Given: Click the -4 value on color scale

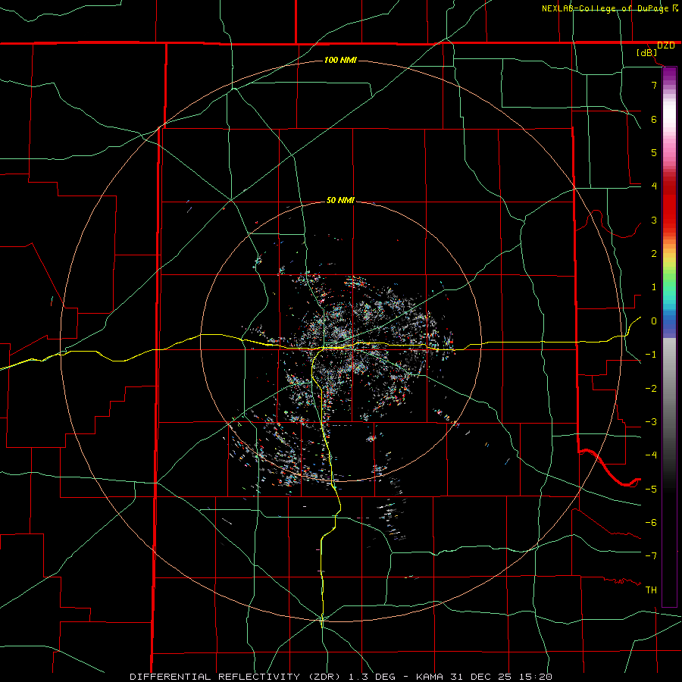Looking at the screenshot, I should pos(651,455).
